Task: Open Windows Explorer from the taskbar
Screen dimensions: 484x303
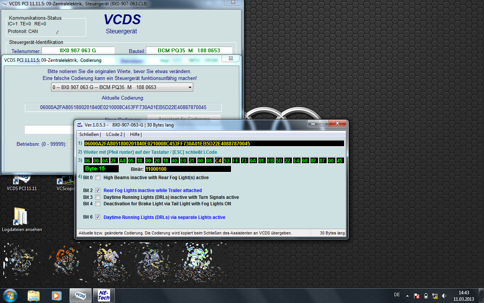Action: (34, 295)
